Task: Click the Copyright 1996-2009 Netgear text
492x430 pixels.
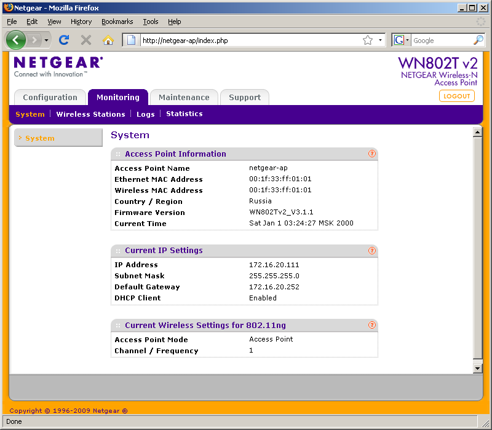Action: coord(68,410)
